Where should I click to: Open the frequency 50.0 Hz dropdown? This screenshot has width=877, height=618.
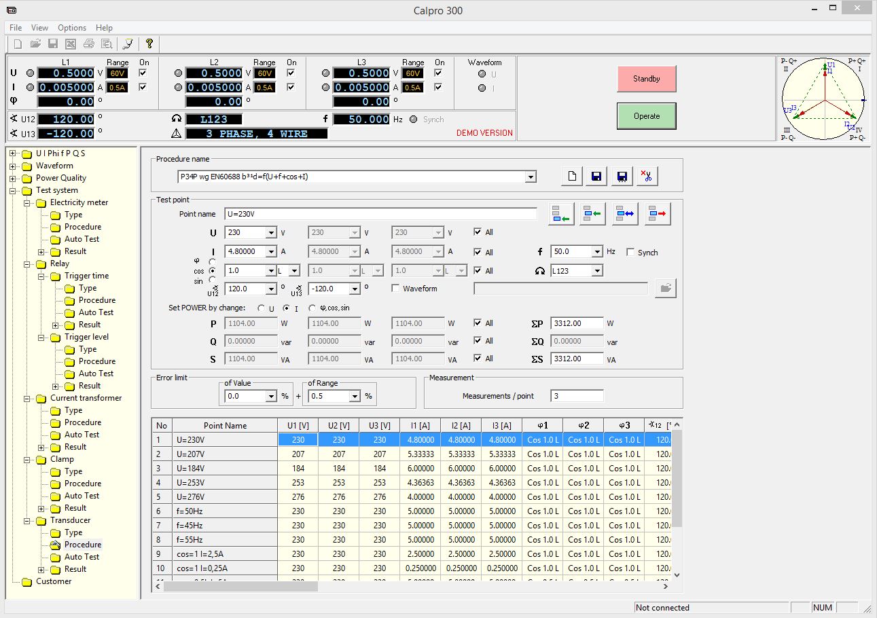pos(597,251)
